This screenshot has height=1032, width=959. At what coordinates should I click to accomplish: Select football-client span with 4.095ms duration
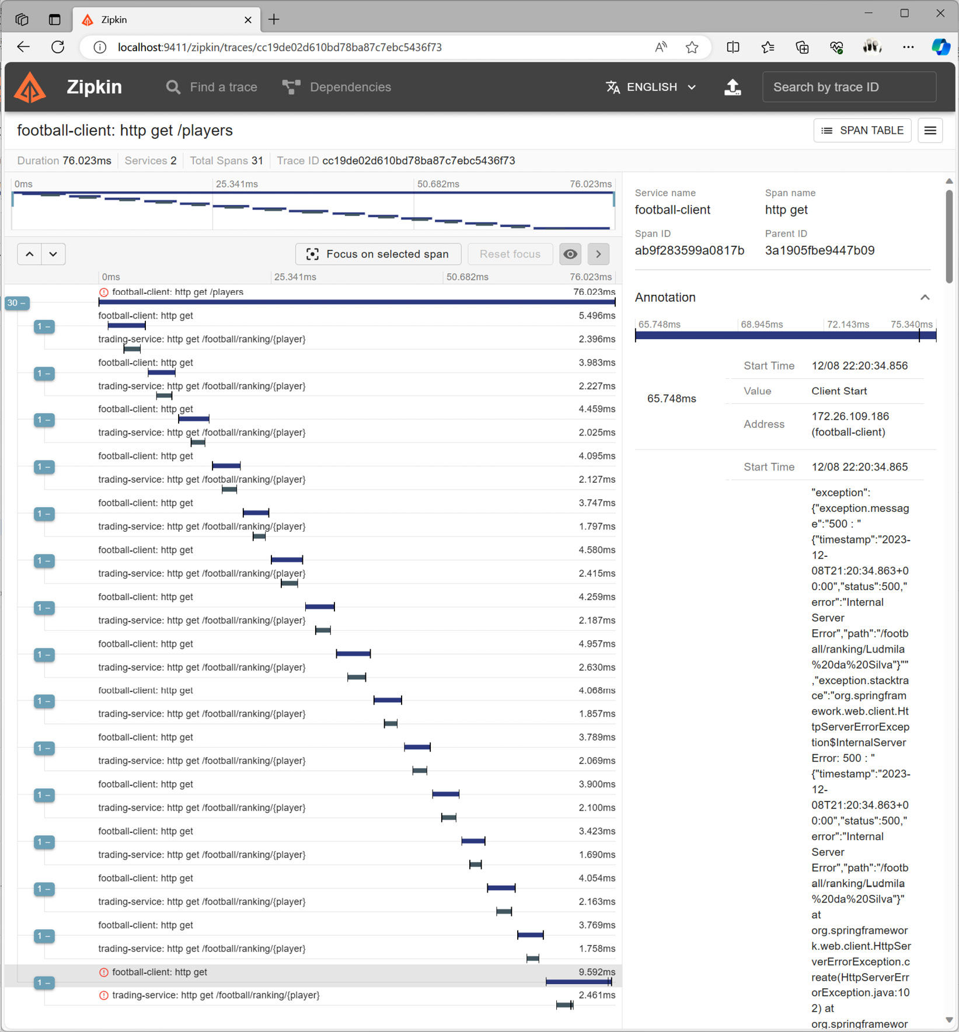pos(357,460)
